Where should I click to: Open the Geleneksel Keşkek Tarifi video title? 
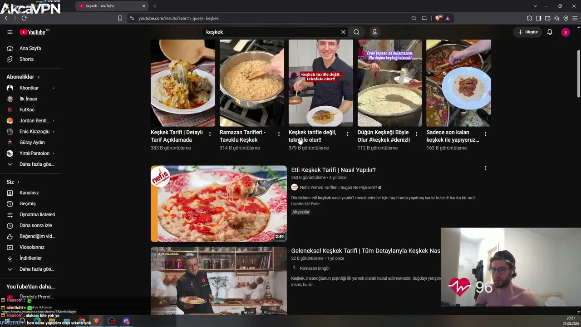(x=366, y=251)
